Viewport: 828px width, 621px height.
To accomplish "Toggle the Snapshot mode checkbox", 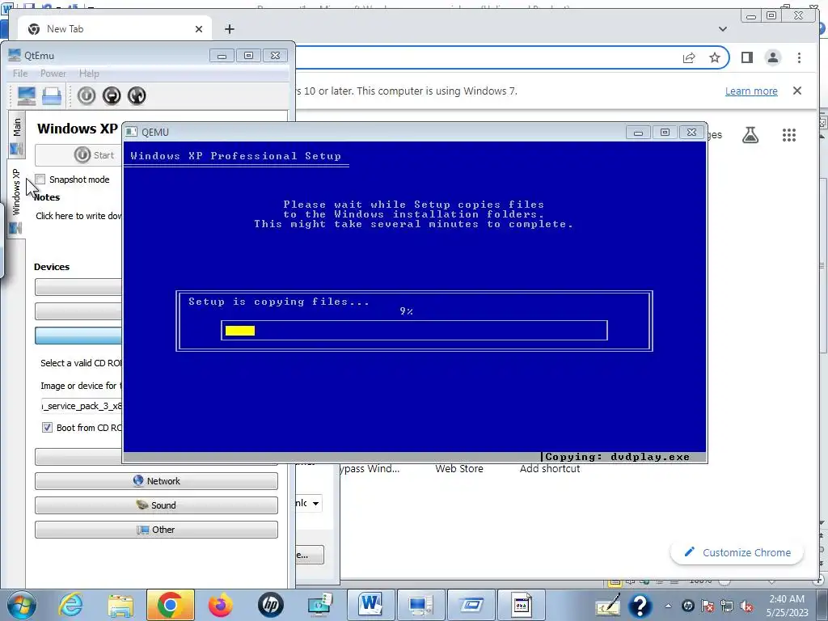I will (40, 180).
